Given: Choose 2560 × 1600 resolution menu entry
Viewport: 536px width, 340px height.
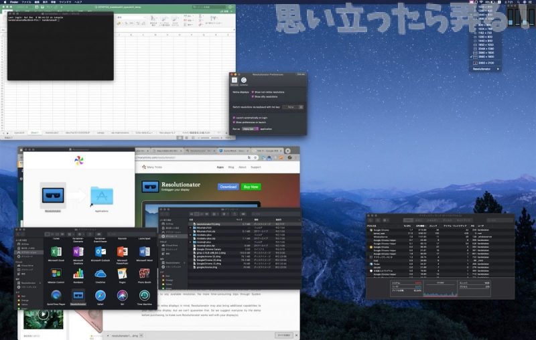Looking at the screenshot, I should 486,53.
